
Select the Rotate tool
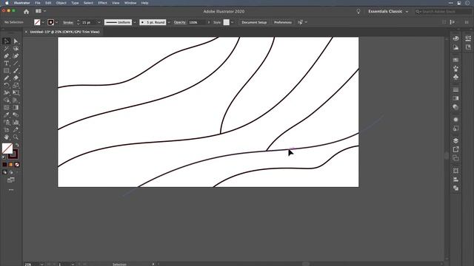(x=7, y=86)
